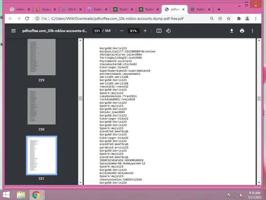This screenshot has width=266, height=200.
Task: Click thumbnail panel scroll up arrow
Action: tap(81, 40)
